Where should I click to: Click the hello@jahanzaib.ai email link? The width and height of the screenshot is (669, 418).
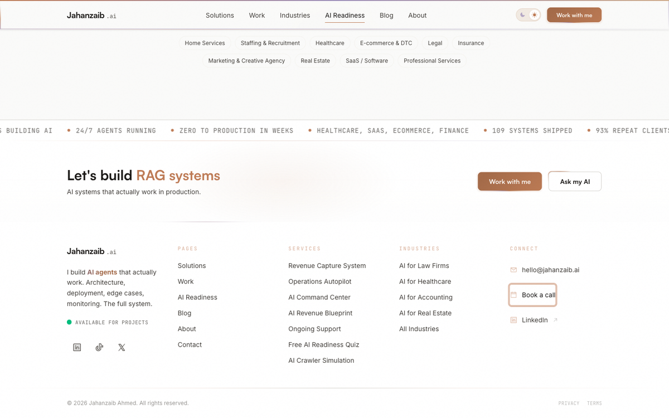coord(550,270)
